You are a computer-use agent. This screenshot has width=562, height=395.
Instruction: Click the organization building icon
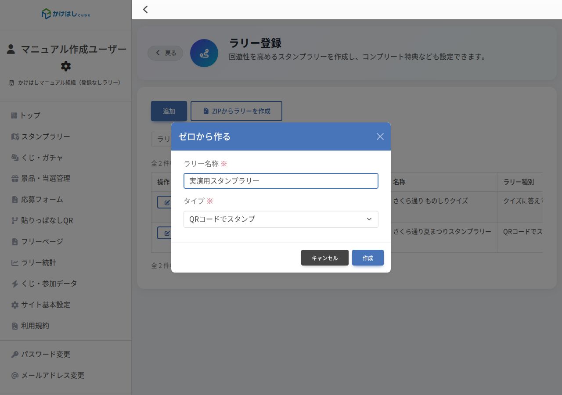tap(12, 83)
